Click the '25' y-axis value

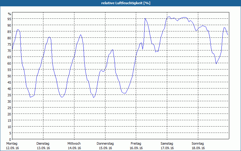tap(9, 108)
